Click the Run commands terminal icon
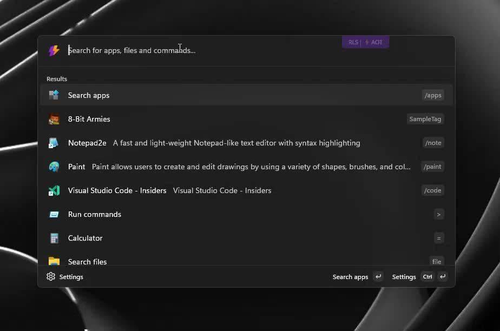This screenshot has width=500, height=331. pyautogui.click(x=54, y=214)
